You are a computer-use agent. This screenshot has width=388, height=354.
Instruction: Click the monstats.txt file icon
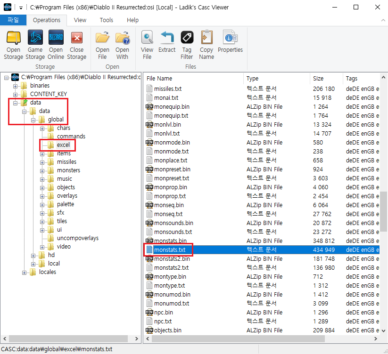(x=149, y=250)
